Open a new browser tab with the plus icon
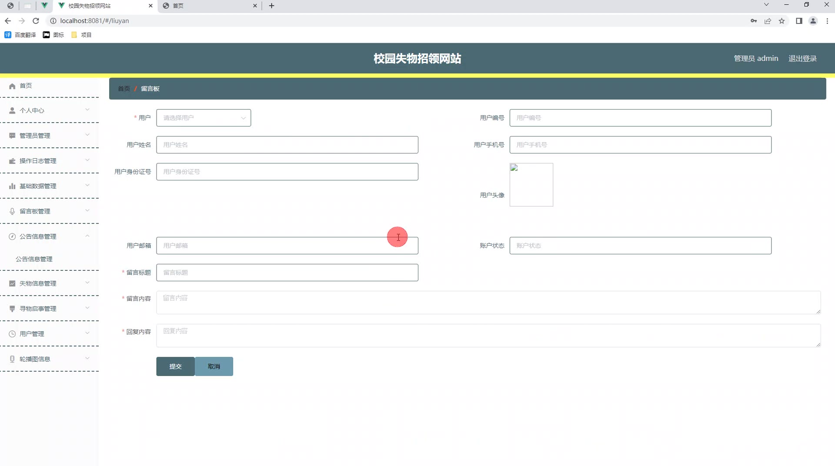This screenshot has width=835, height=466. (271, 6)
